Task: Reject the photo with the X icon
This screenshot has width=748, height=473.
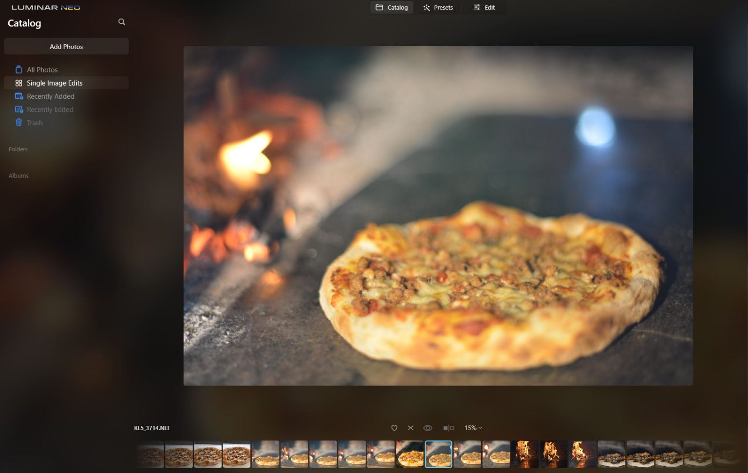Action: pos(411,428)
